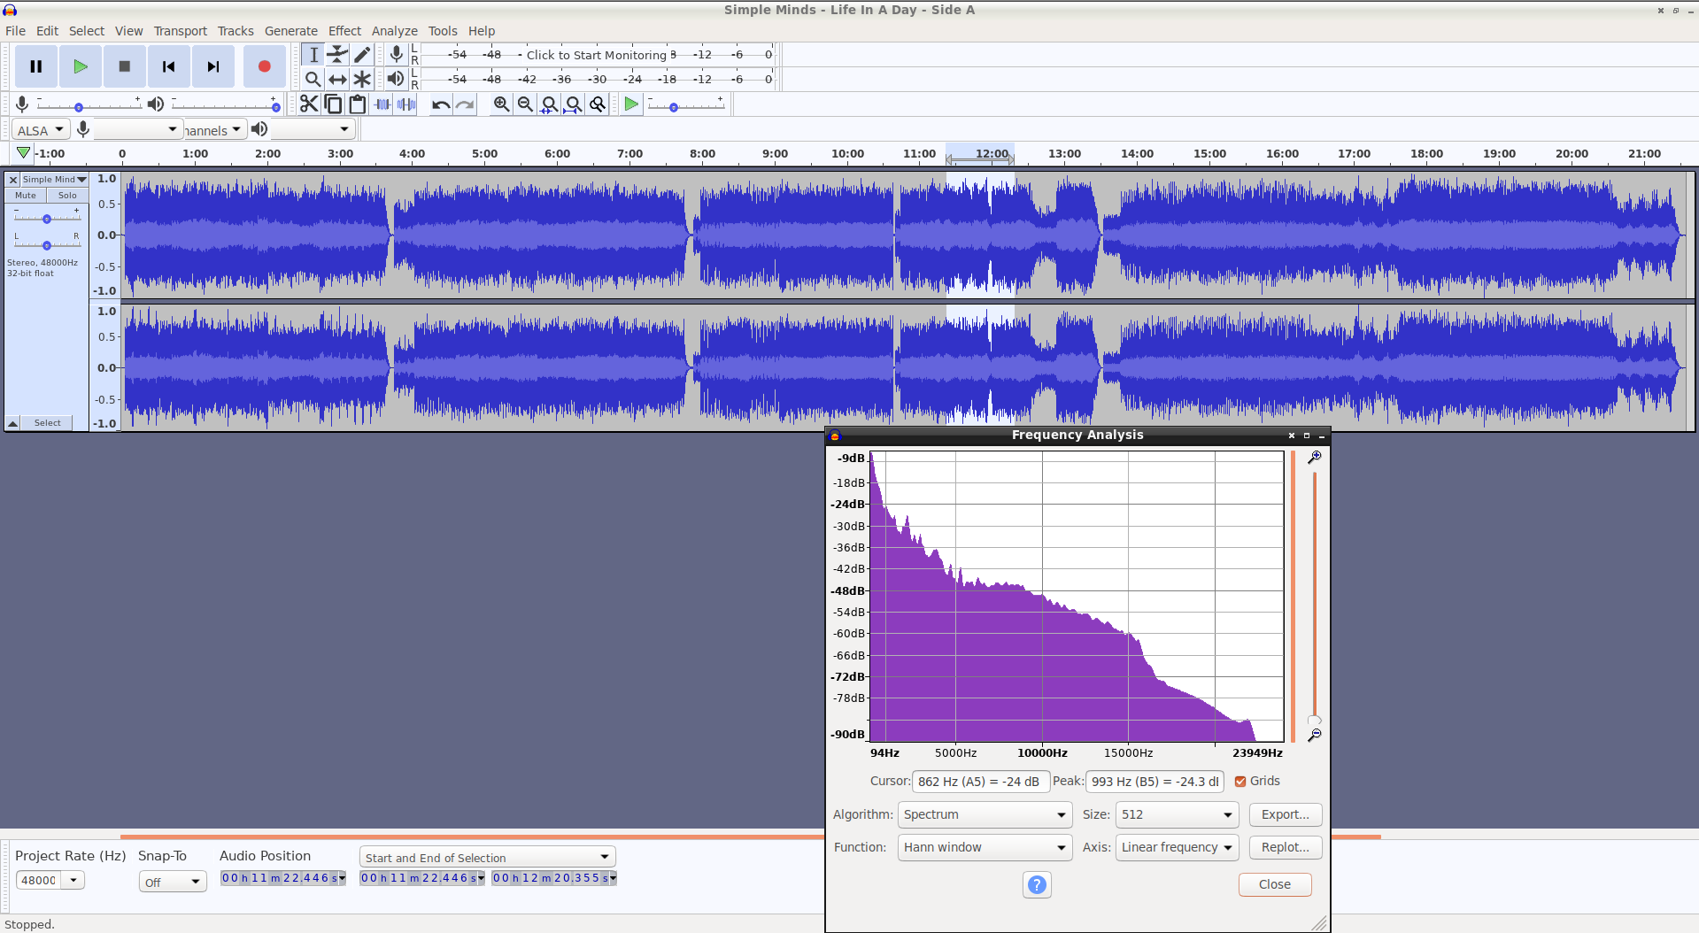1699x933 pixels.
Task: Click the Copy icon in edit toolbar
Action: [333, 104]
